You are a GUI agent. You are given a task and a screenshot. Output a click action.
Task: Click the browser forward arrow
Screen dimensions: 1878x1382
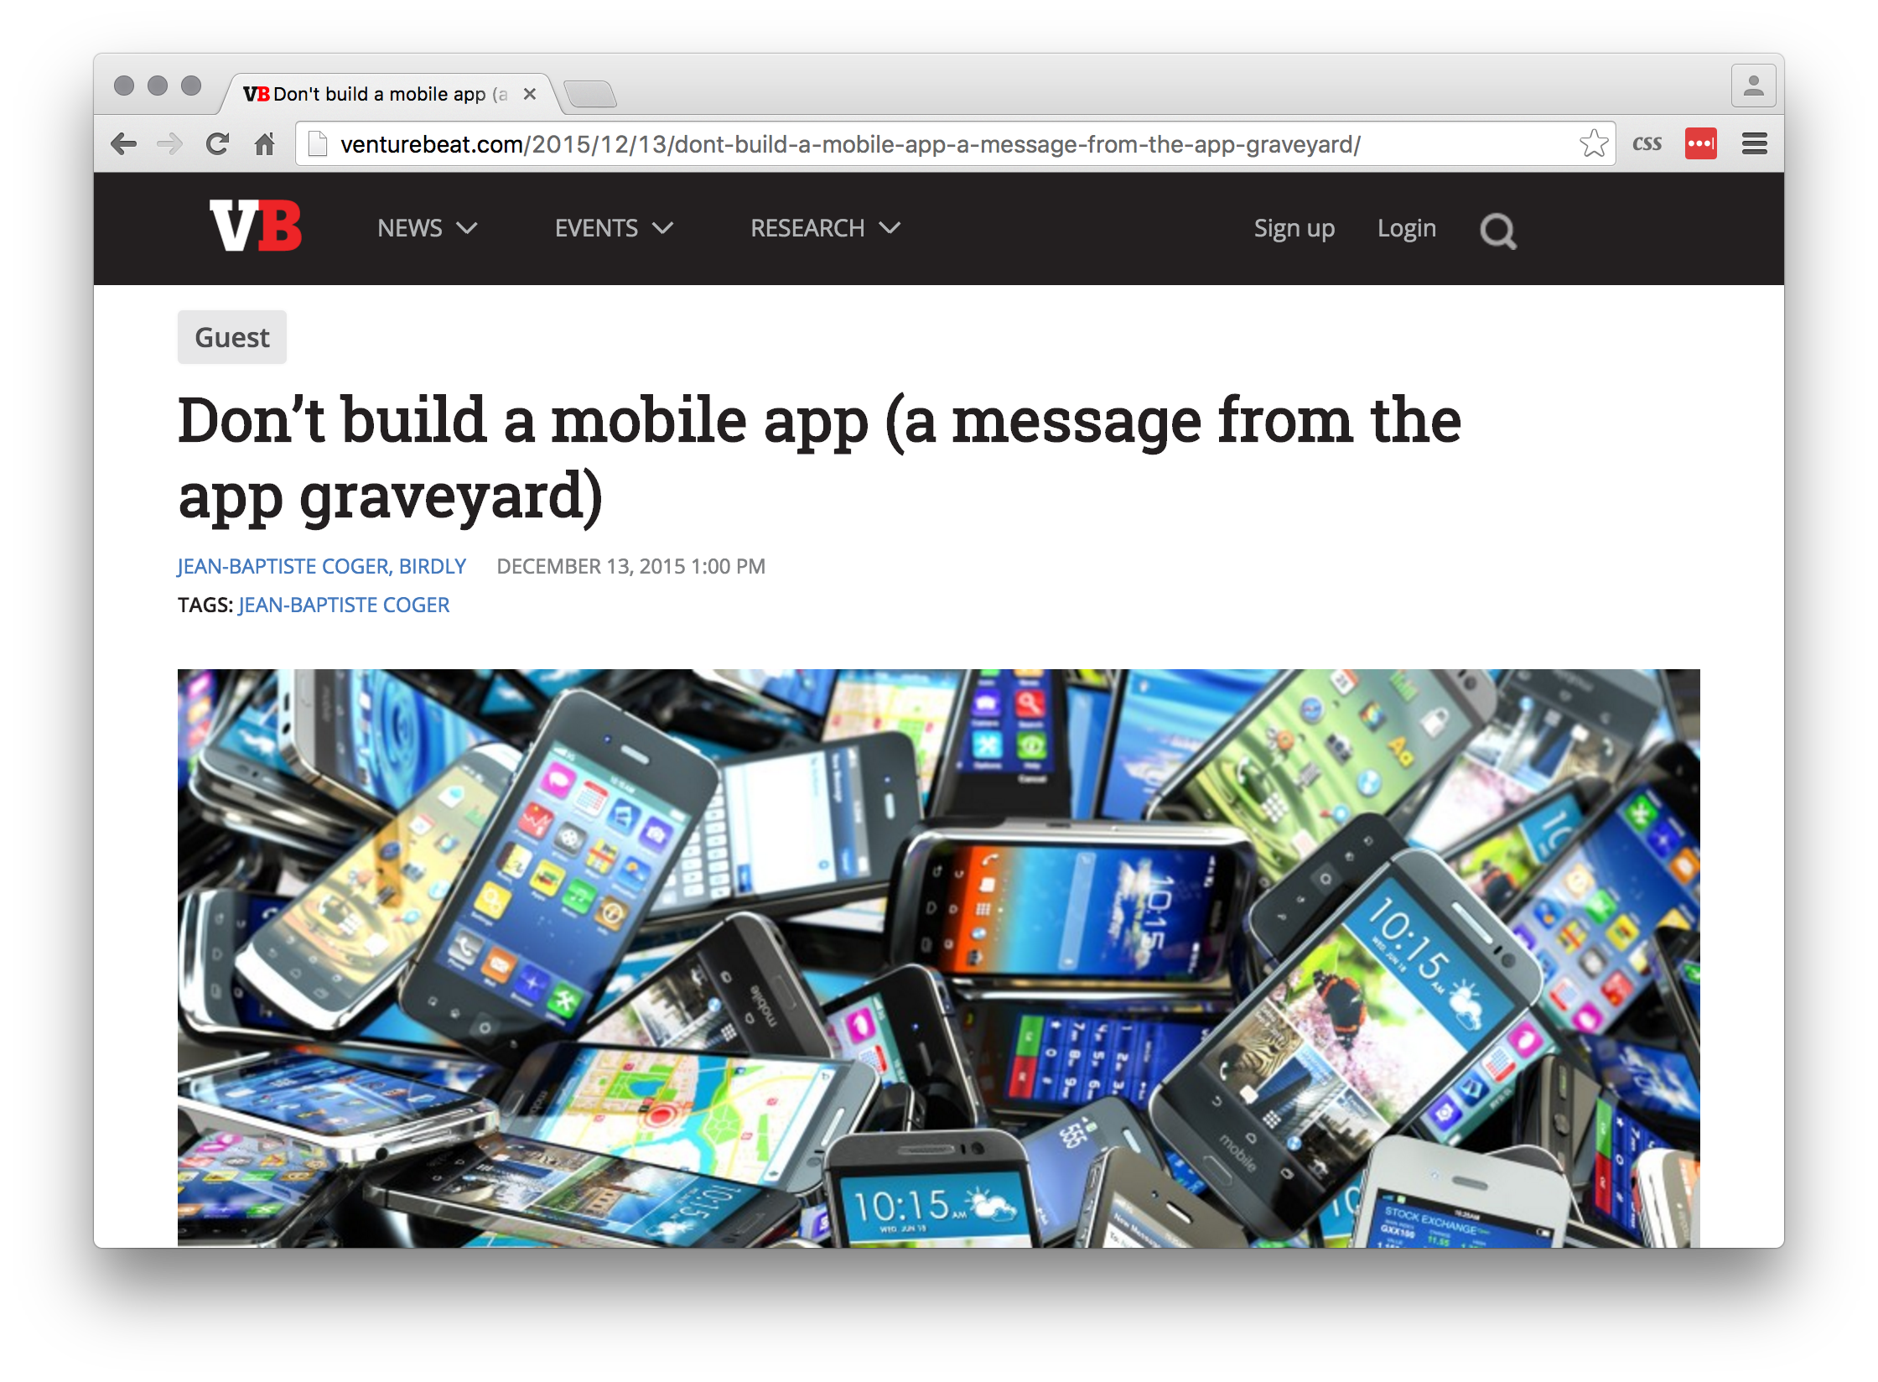[x=170, y=143]
